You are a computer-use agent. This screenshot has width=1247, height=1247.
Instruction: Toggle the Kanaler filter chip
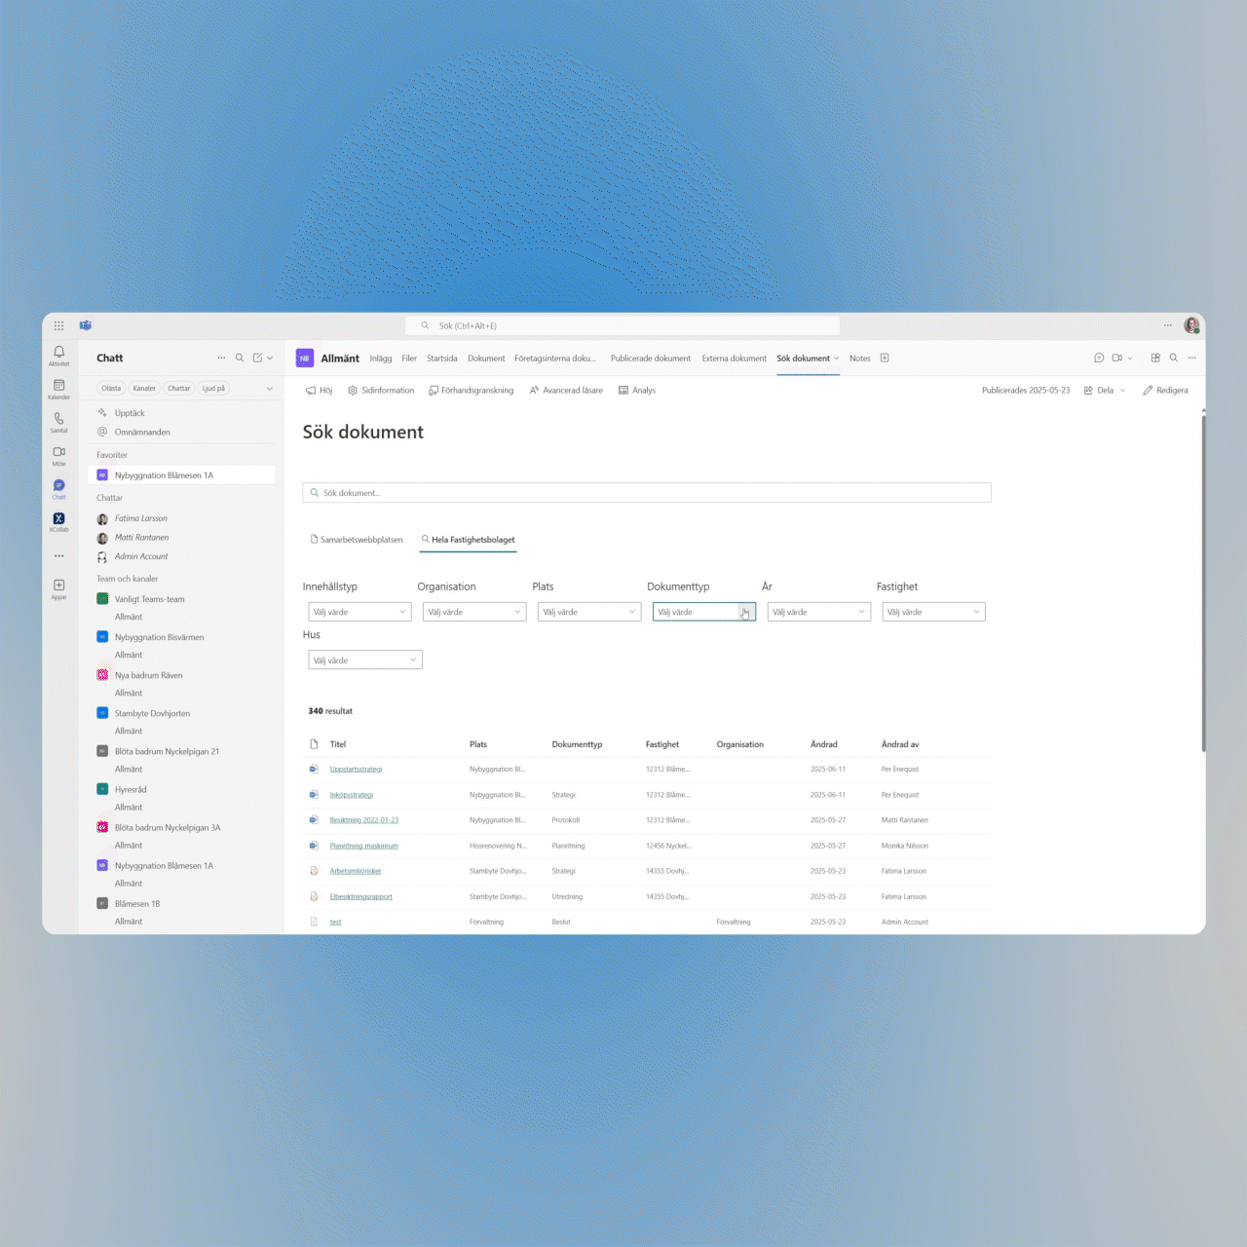coord(144,389)
